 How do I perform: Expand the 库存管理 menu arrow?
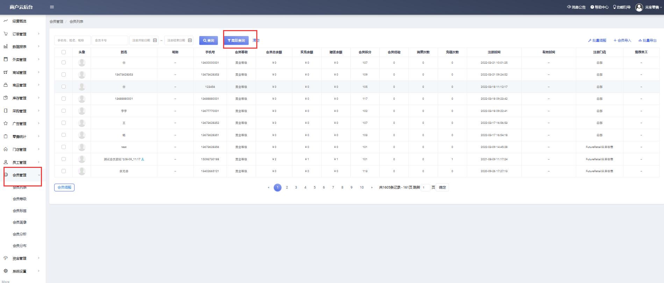point(38,98)
